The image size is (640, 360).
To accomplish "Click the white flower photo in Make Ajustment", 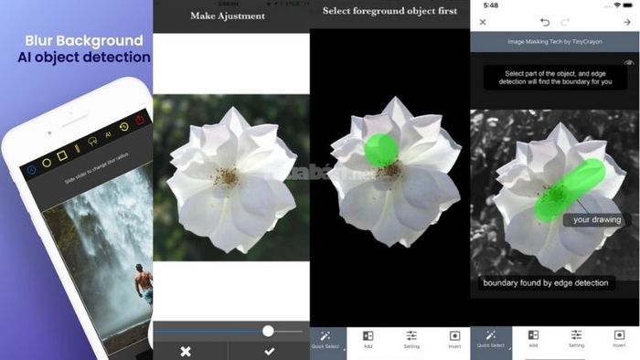I will pos(231,178).
